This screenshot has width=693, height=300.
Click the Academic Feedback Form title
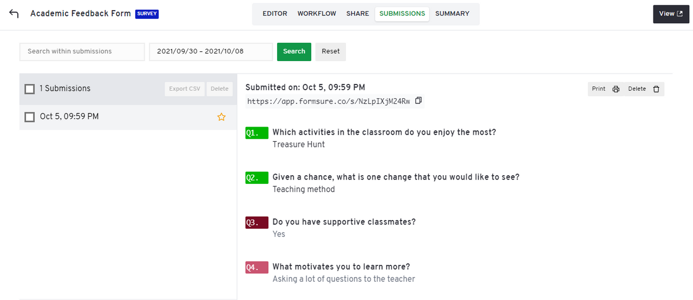[x=81, y=14]
